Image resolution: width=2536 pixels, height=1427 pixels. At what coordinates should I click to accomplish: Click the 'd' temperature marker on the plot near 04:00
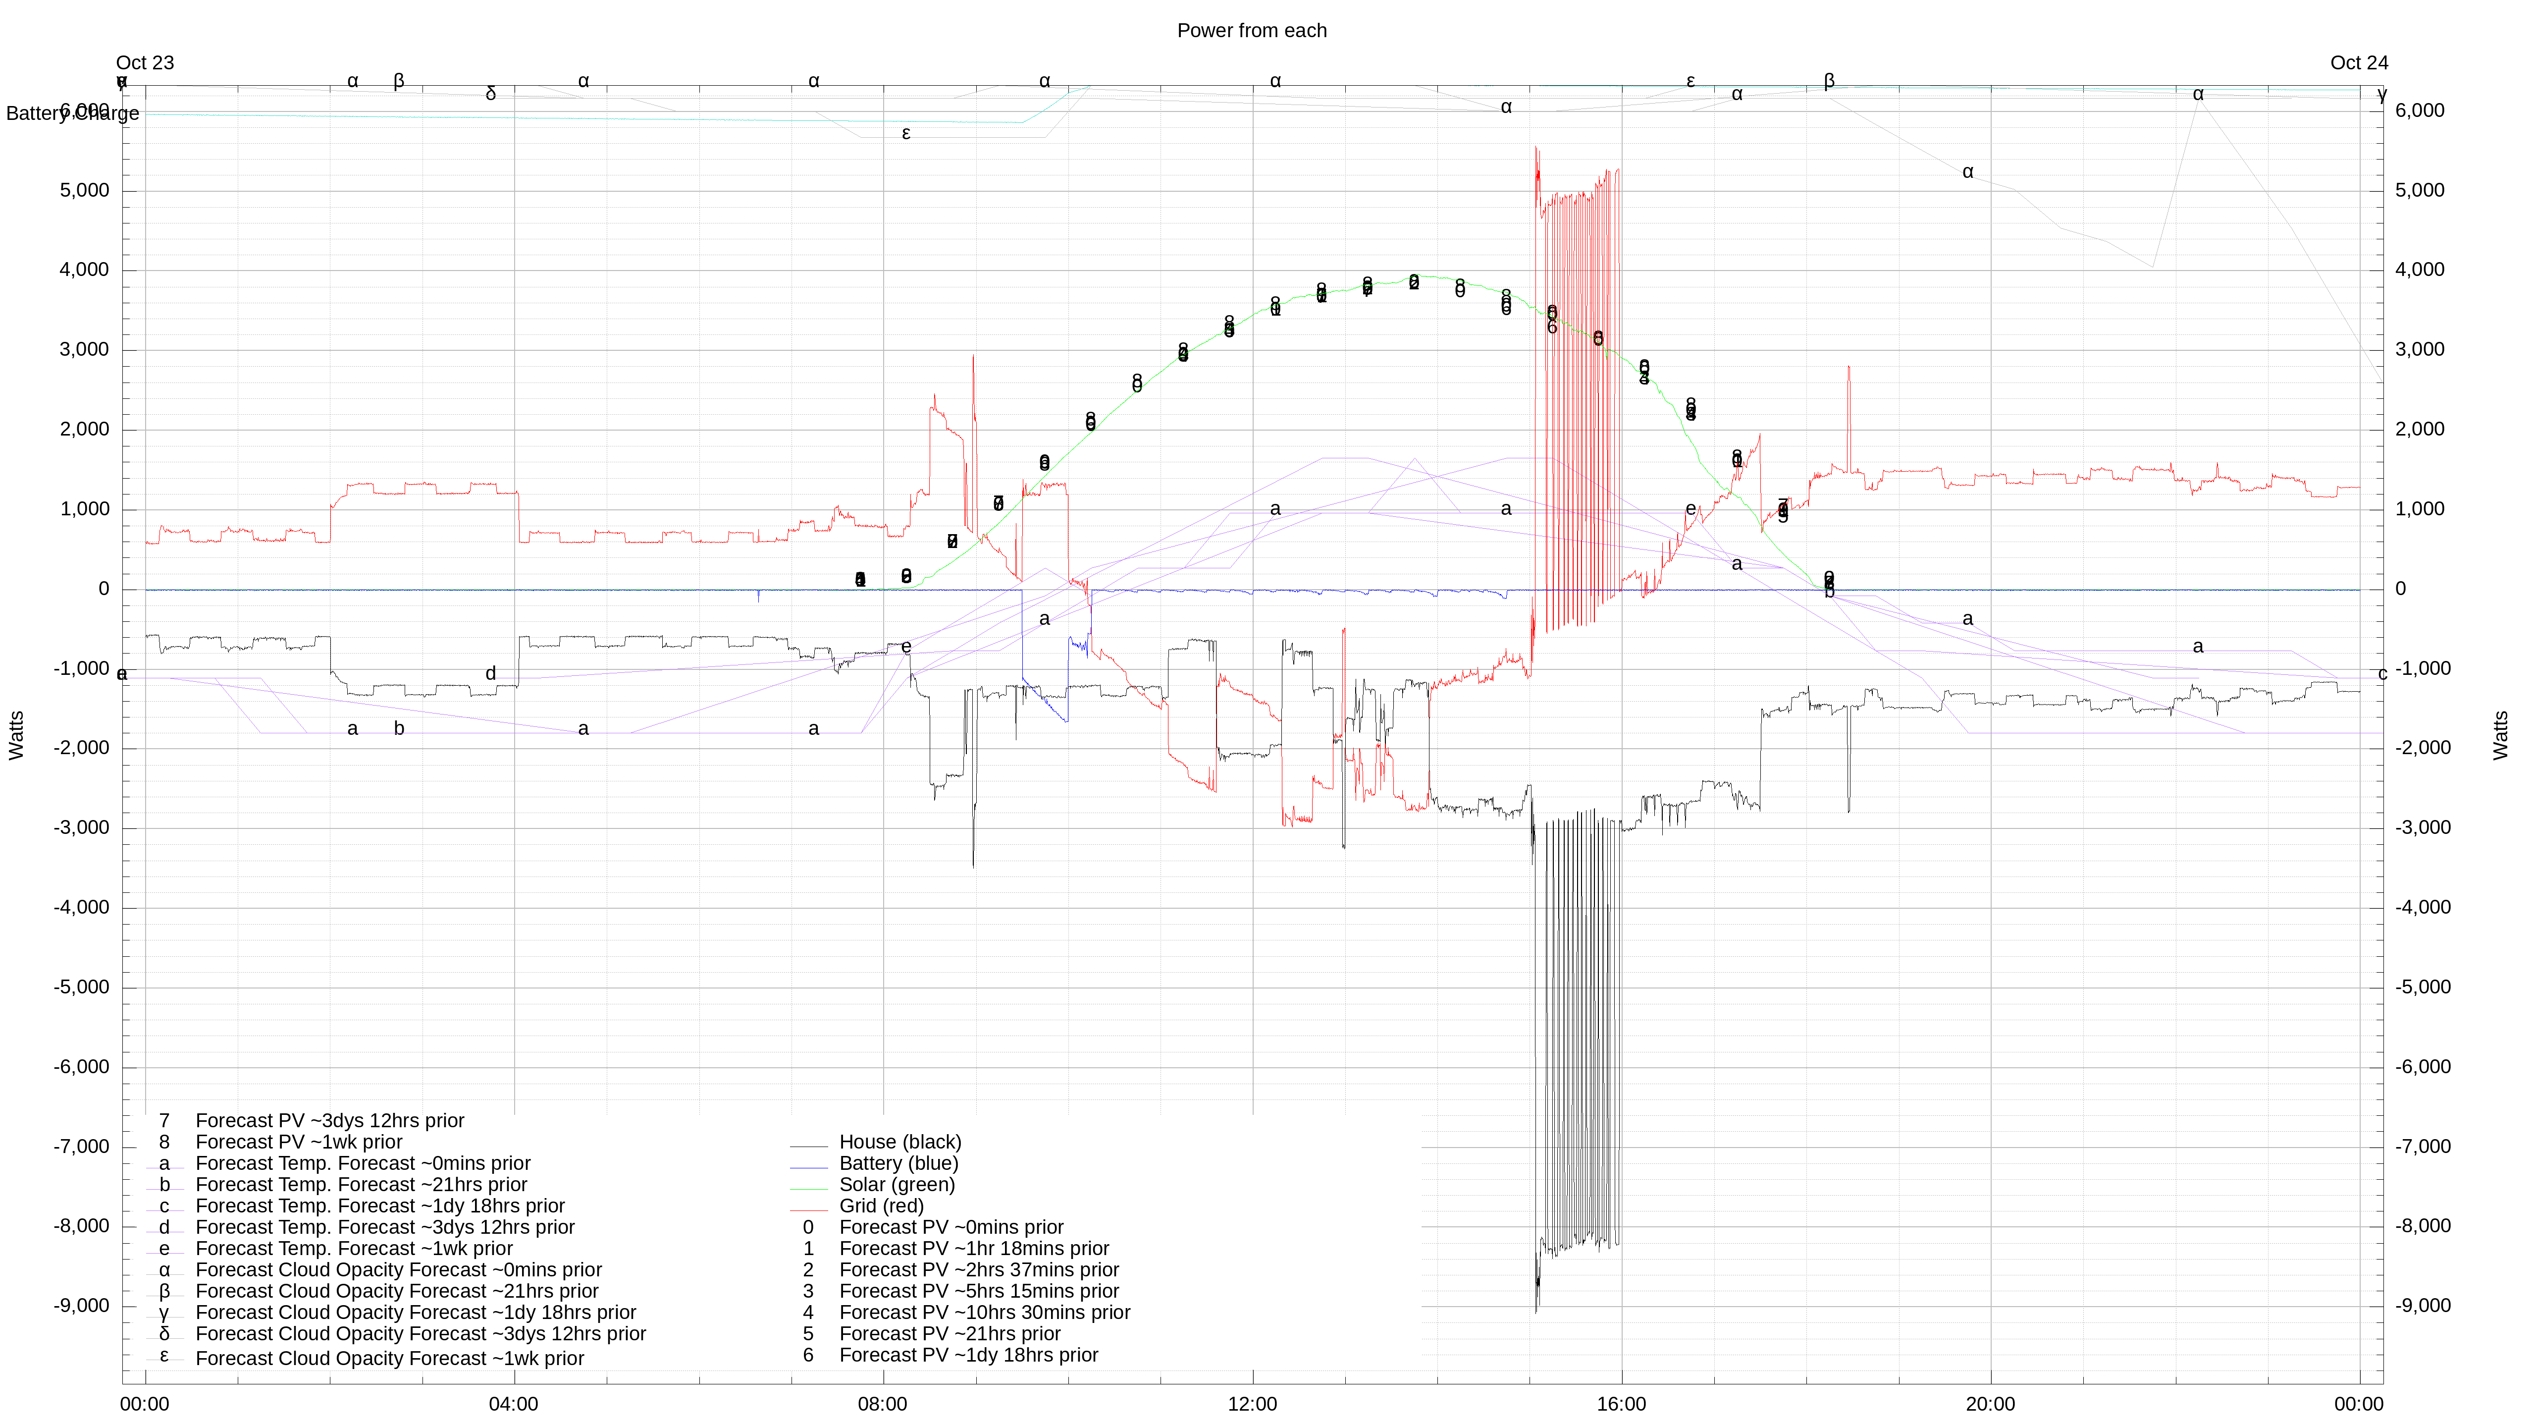pyautogui.click(x=491, y=674)
